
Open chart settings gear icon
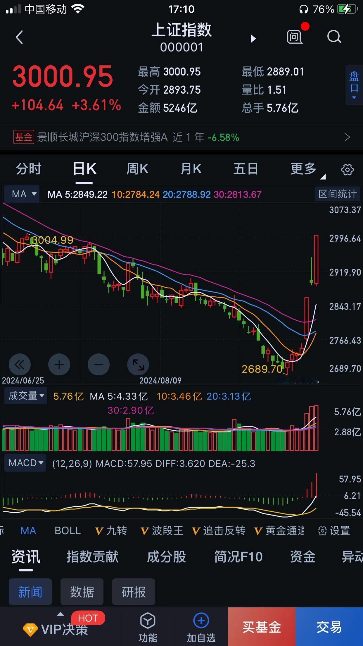tap(347, 169)
